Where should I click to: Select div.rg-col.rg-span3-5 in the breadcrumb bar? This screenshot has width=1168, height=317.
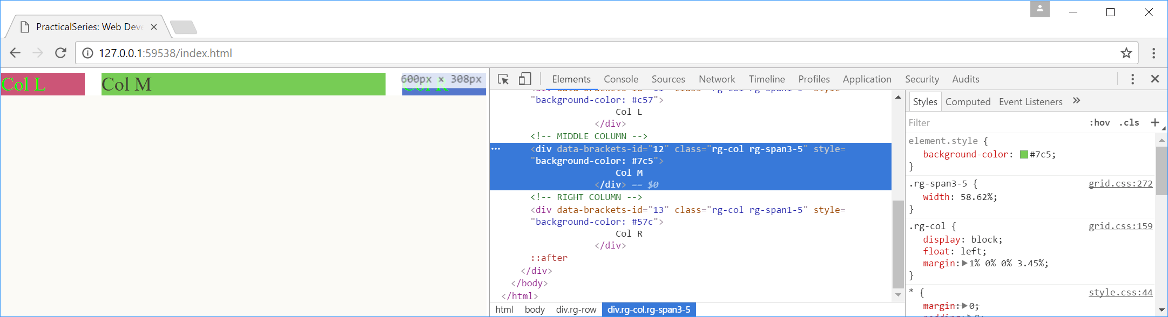coord(649,309)
